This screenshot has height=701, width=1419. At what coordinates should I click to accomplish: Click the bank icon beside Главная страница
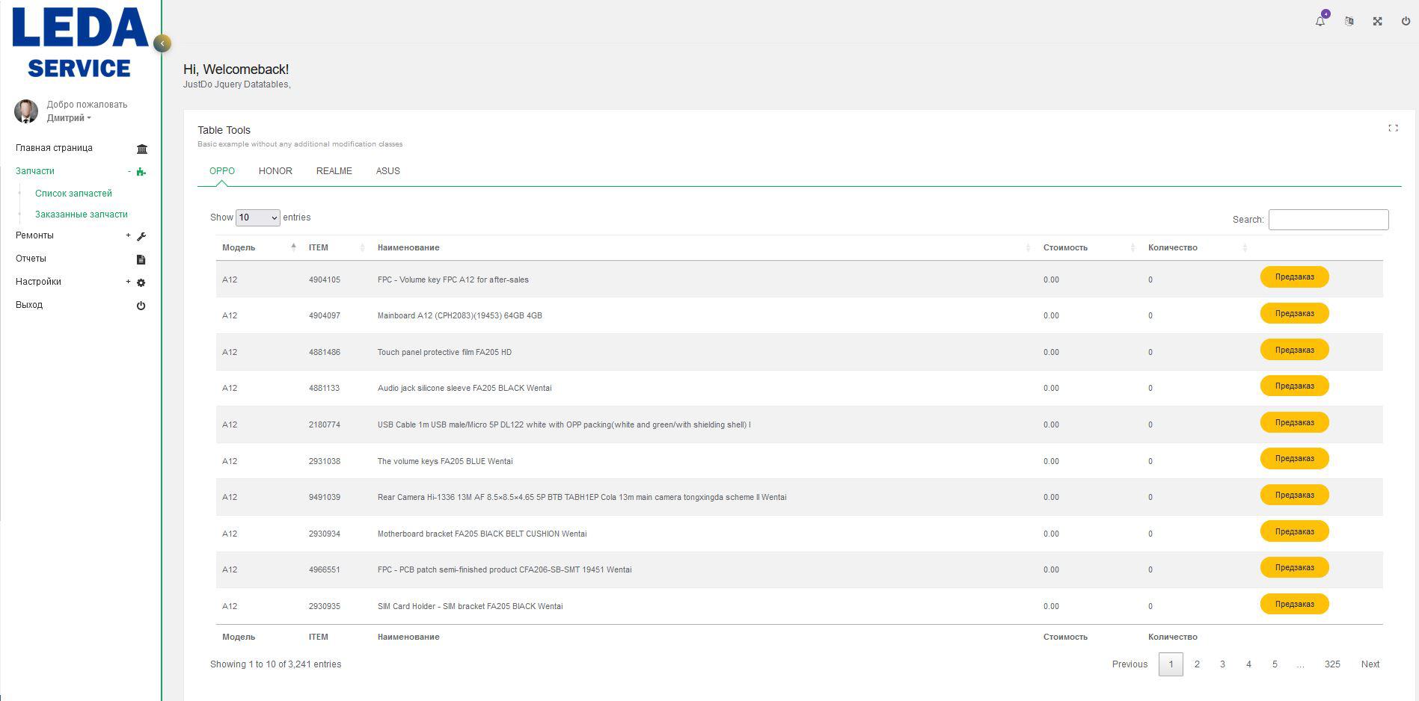click(142, 149)
